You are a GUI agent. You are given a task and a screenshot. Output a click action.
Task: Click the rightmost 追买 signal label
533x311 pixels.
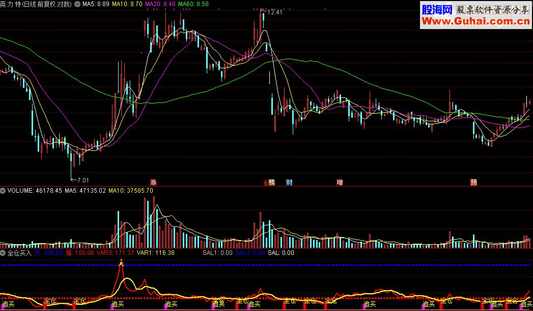[526, 304]
